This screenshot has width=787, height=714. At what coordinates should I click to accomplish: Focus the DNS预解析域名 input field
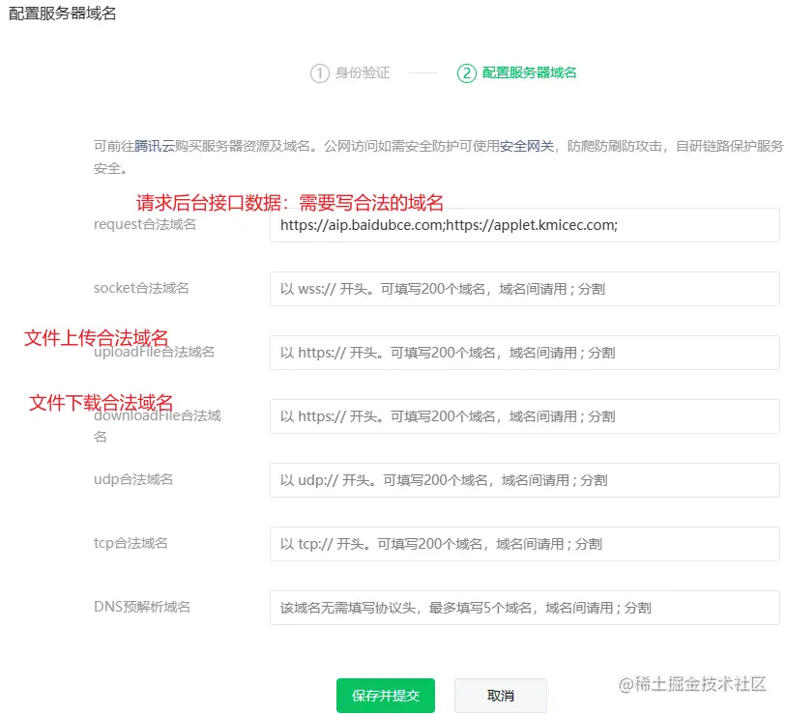coord(524,607)
